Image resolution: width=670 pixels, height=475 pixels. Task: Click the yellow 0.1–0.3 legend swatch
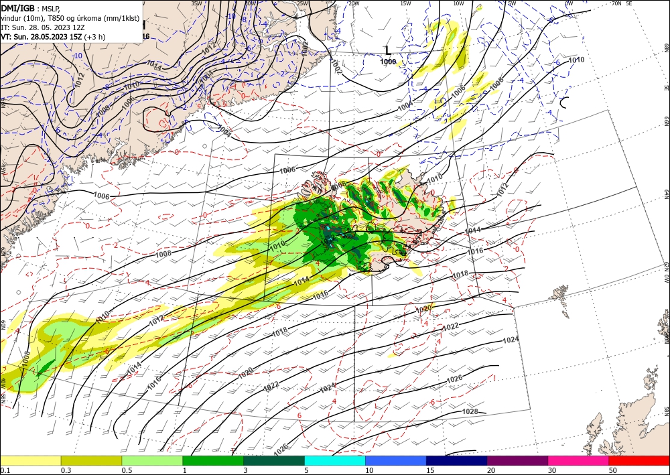[30, 460]
